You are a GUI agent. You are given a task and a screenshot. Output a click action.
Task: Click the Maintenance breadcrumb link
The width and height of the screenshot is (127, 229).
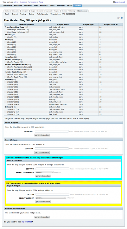tap(32, 2)
